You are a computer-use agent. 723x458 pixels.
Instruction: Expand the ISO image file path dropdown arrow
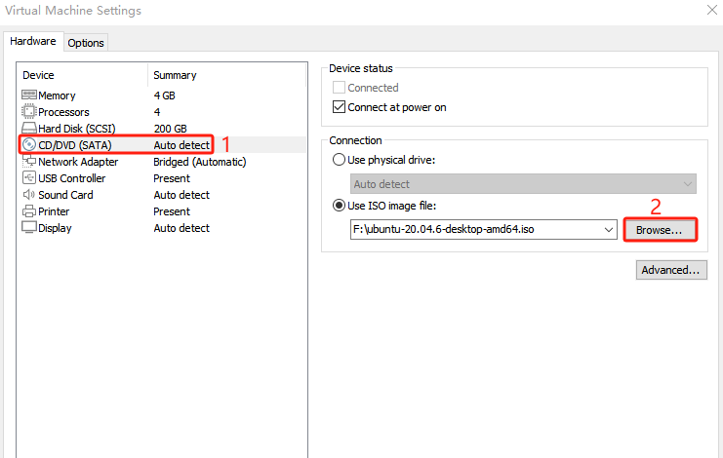pyautogui.click(x=609, y=229)
